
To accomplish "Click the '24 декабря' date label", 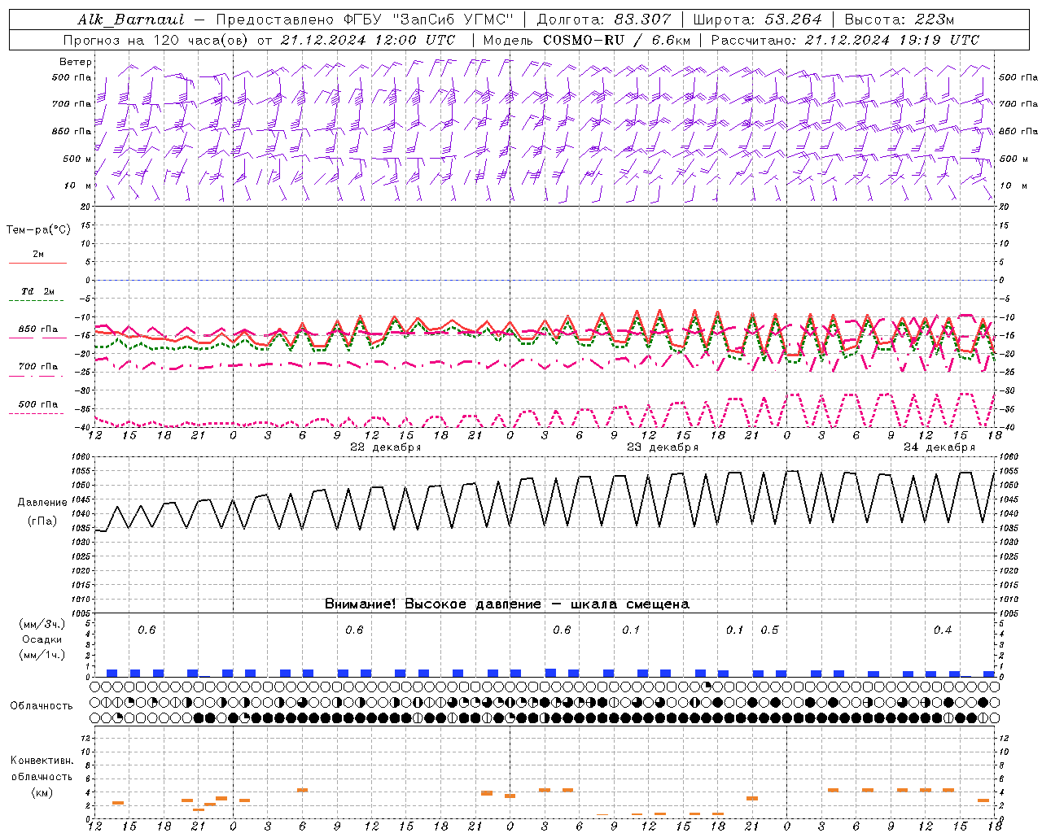I will click(939, 447).
